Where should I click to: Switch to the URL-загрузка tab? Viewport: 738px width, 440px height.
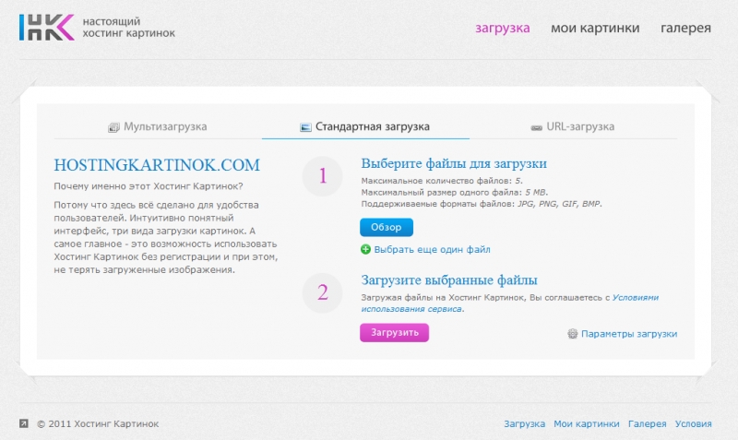tap(579, 126)
